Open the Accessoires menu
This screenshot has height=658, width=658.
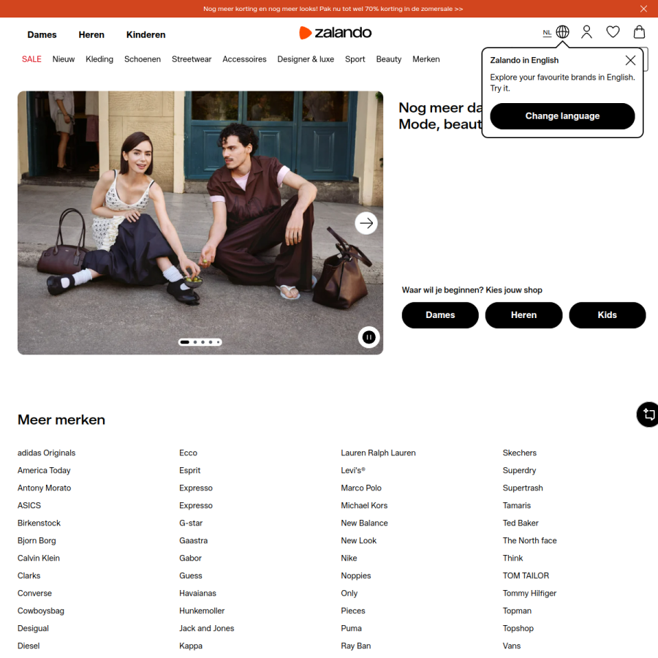pyautogui.click(x=244, y=59)
